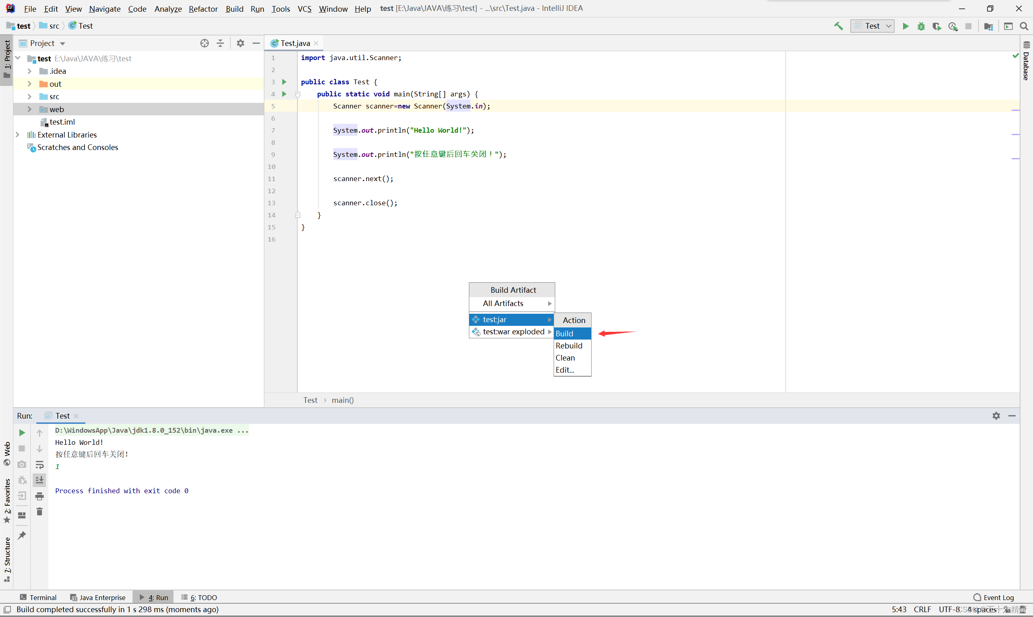The image size is (1033, 617).
Task: Clear console with trash icon
Action: pos(40,511)
